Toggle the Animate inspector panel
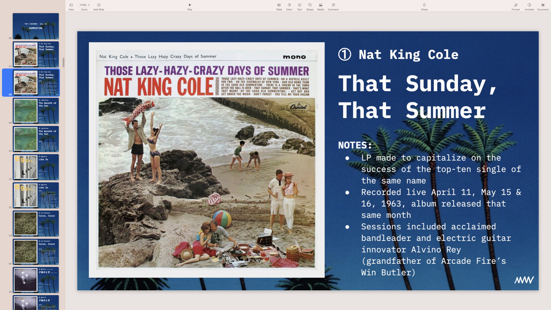Viewport: 551px width, 310px height. point(529,5)
